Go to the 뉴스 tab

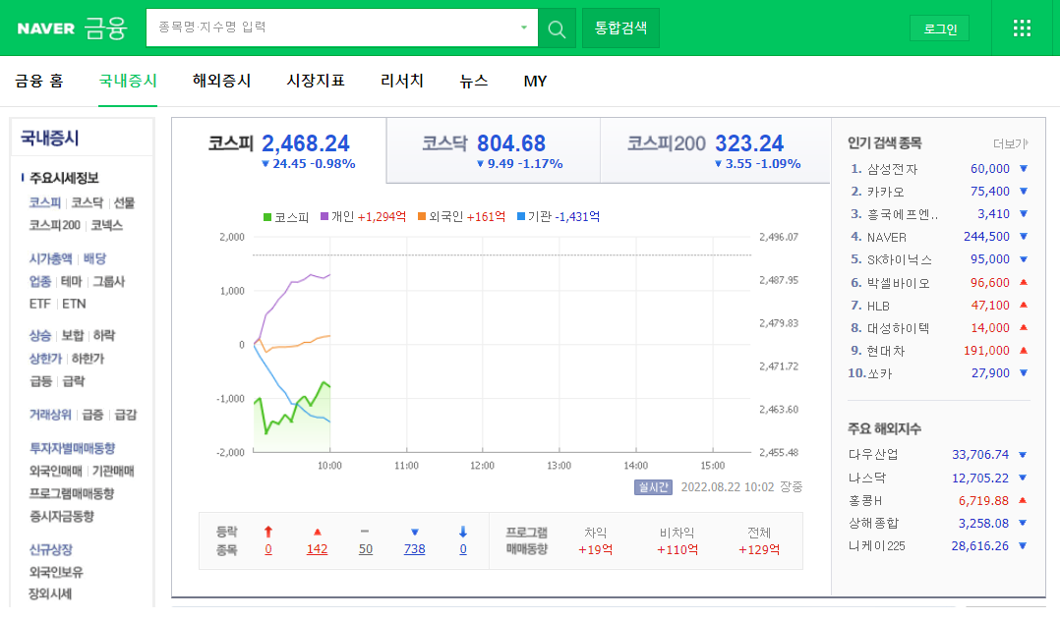(x=474, y=81)
